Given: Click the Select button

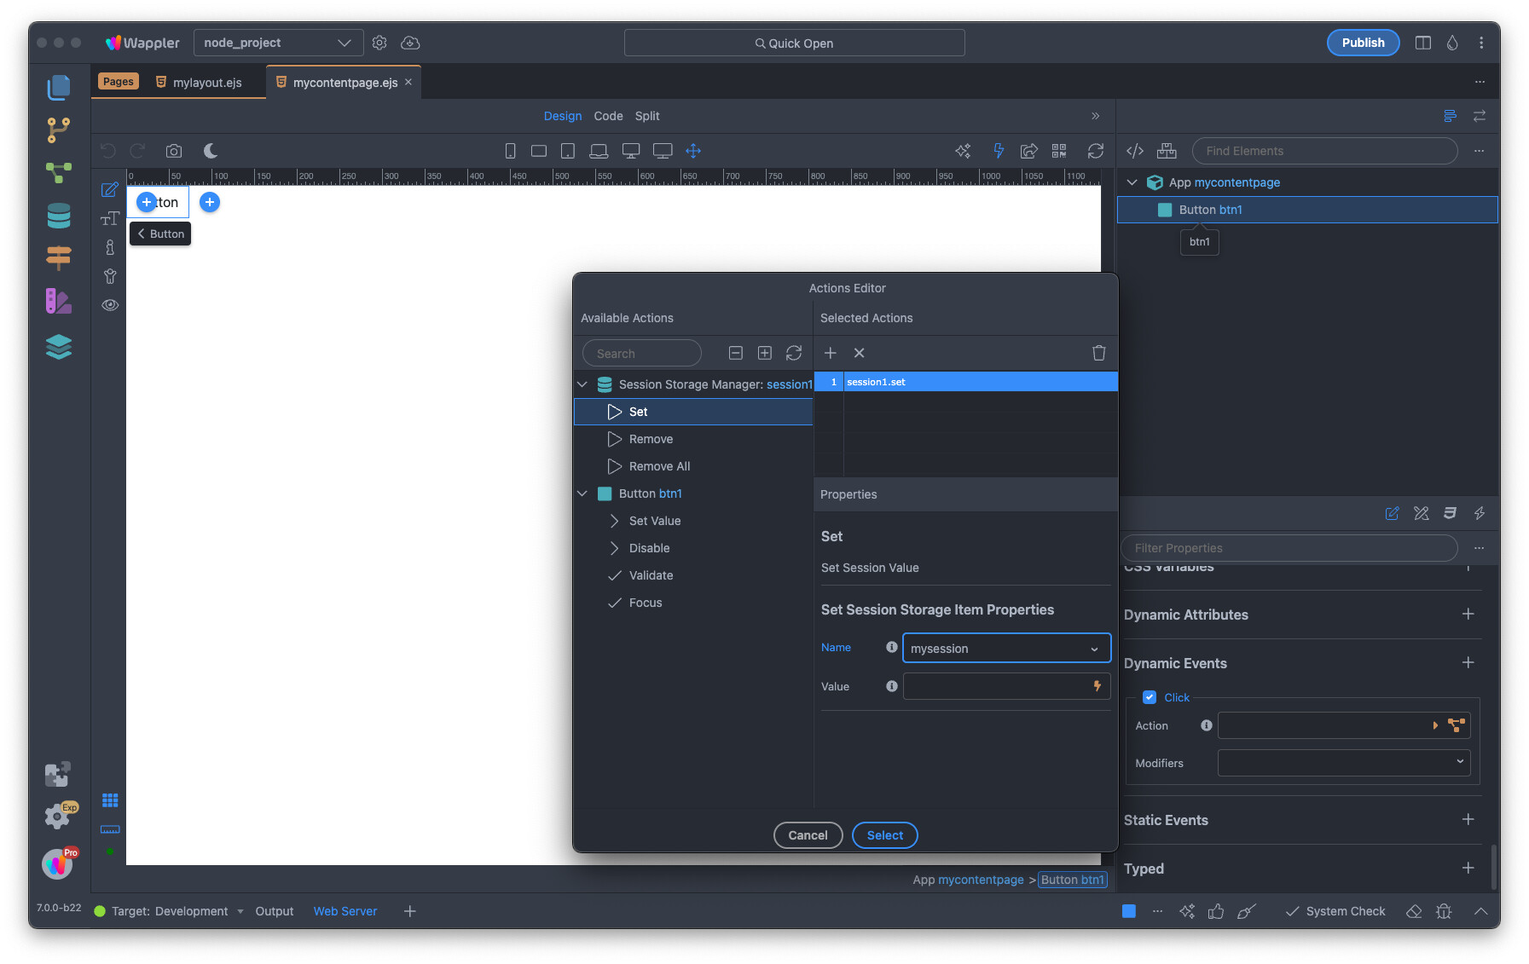Looking at the screenshot, I should (x=884, y=835).
